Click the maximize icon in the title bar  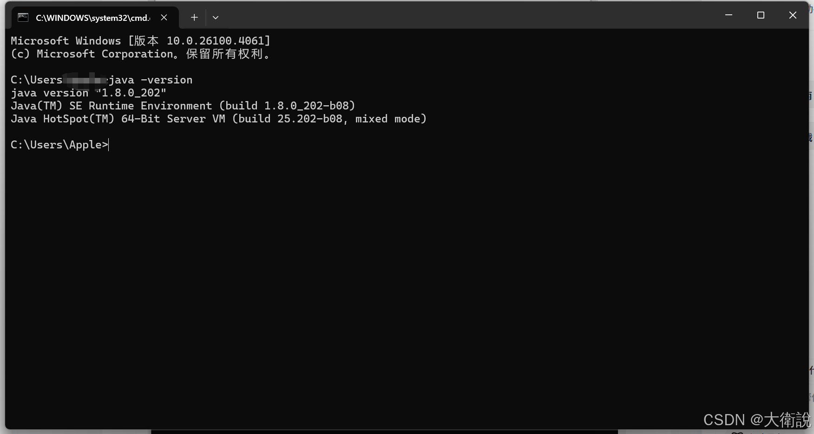coord(761,14)
